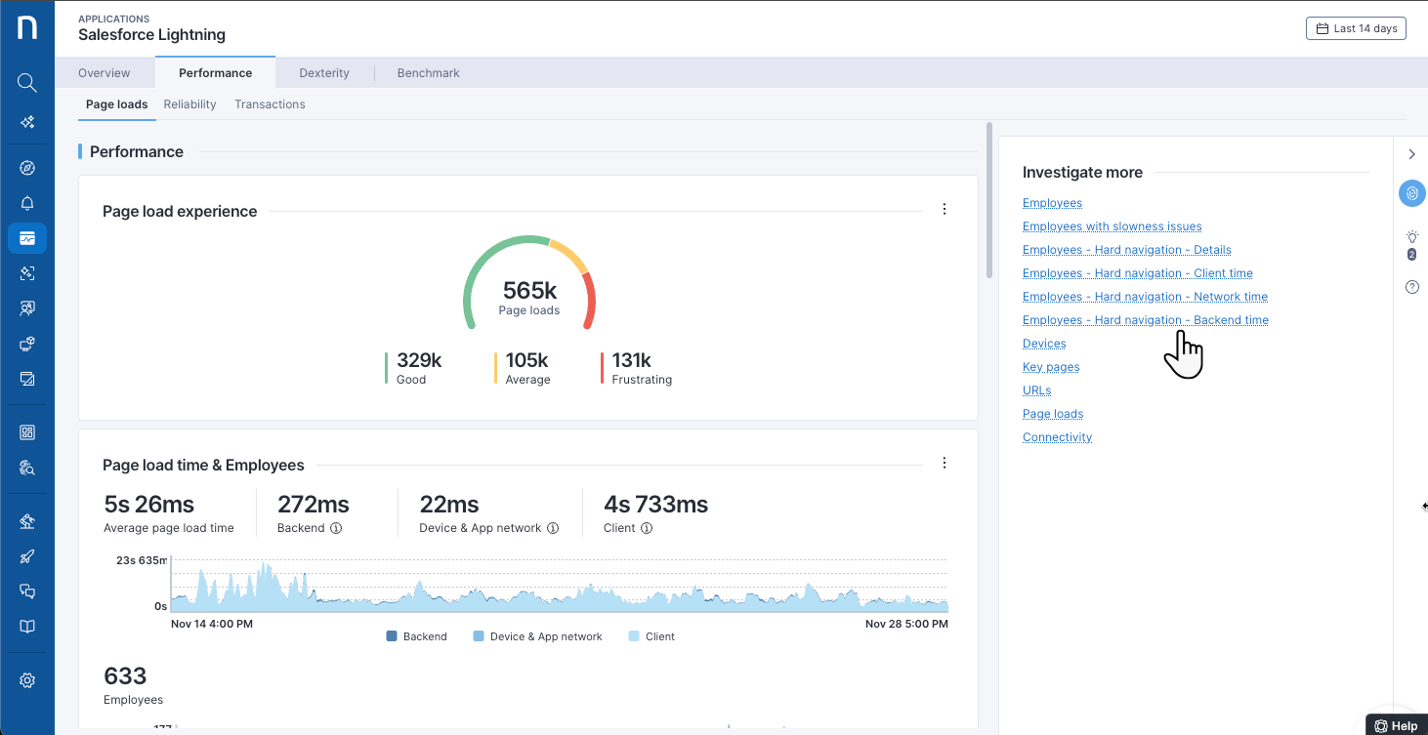Screen dimensions: 1428x735
Task: Click the info icon next to Client
Action: [647, 528]
